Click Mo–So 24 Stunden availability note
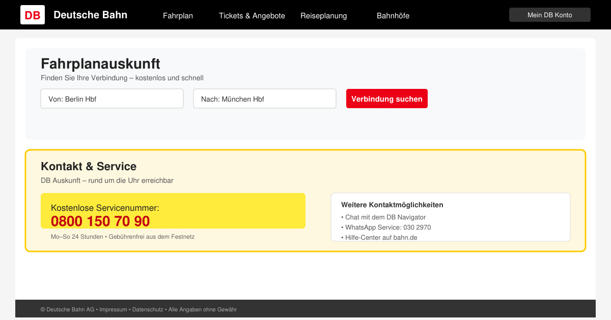Viewport: 611px width, 320px height. 123,237
